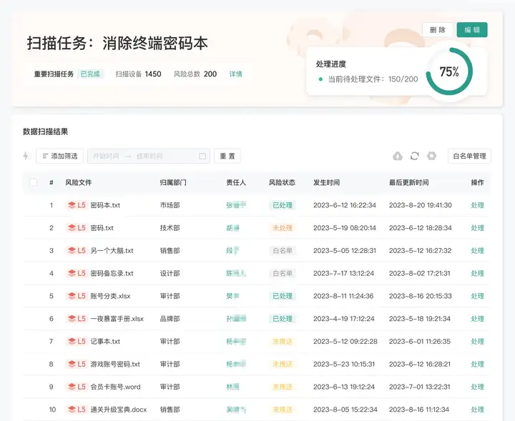The width and height of the screenshot is (515, 421).
Task: Open the 详情 link
Action: coord(235,74)
